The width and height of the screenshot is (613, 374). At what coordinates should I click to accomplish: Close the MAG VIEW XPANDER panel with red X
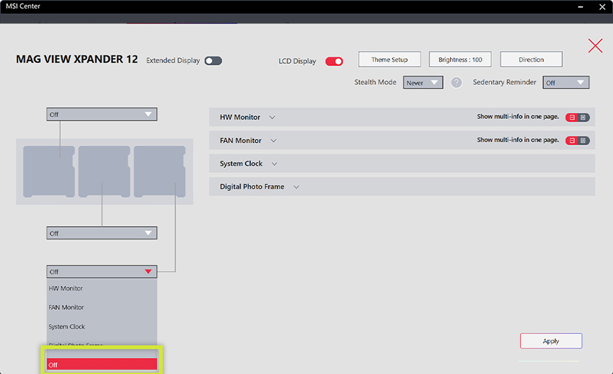(x=595, y=46)
